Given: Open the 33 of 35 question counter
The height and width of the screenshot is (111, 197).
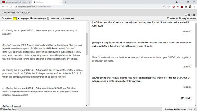Looking at the screenshot, I should tap(190, 15).
